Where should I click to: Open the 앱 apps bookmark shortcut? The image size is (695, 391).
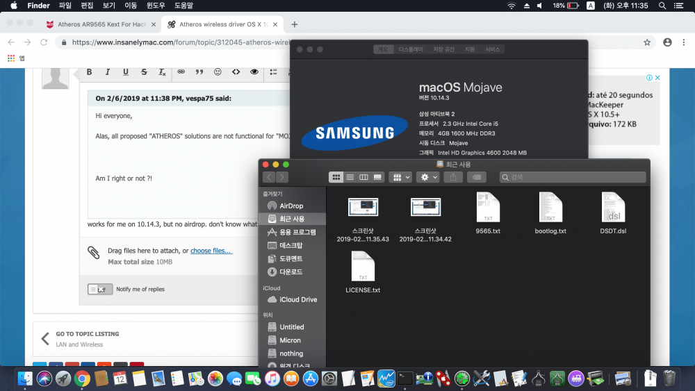click(17, 58)
